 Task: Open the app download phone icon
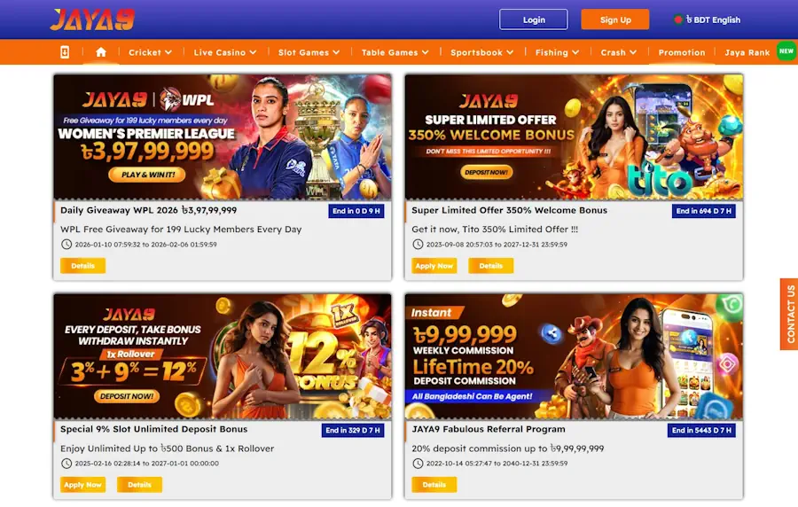[x=65, y=52]
